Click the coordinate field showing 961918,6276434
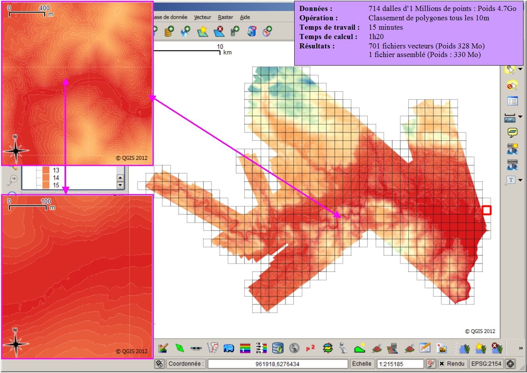Image resolution: width=527 pixels, height=373 pixels. 278,364
